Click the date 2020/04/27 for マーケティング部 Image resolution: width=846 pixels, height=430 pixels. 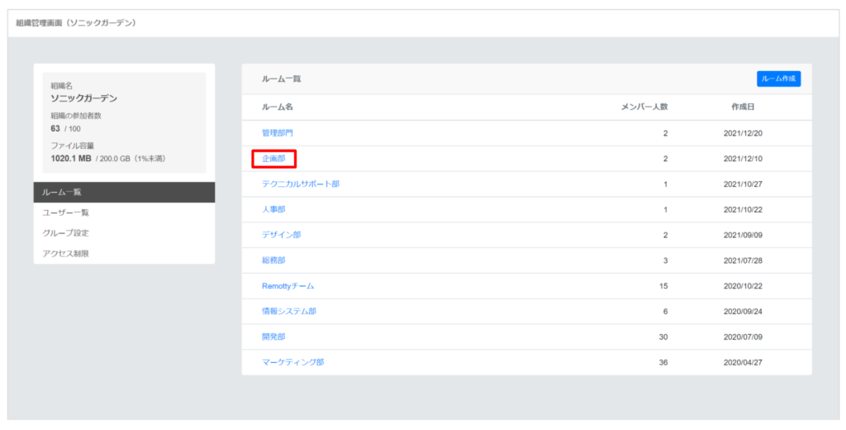coord(743,362)
